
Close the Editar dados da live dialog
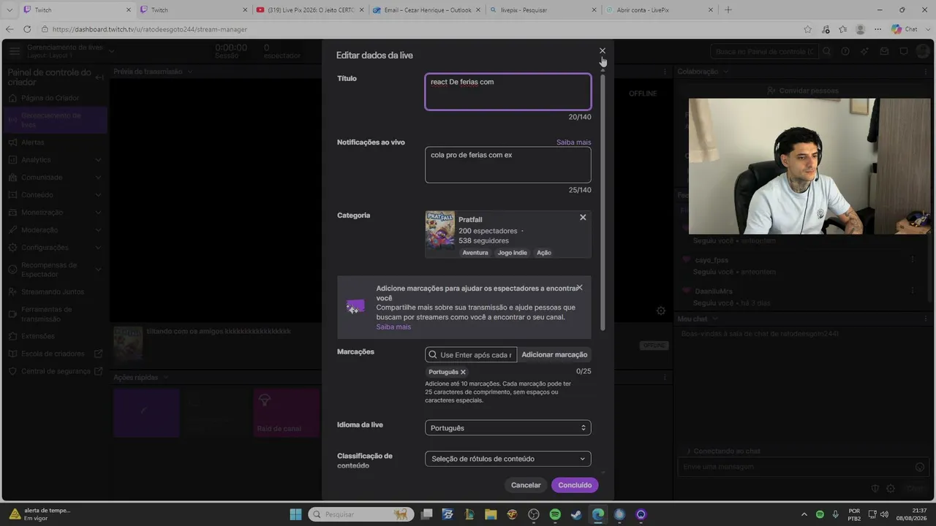click(603, 51)
